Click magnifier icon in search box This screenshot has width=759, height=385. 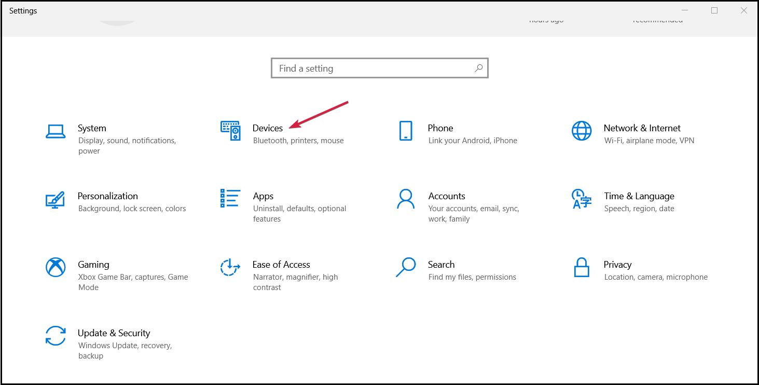tap(479, 68)
